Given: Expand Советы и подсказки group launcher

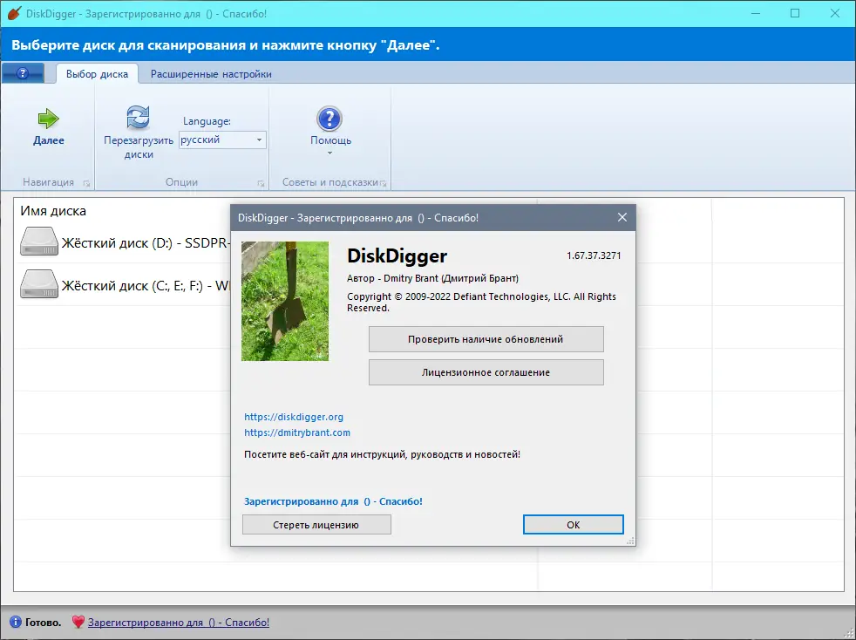Looking at the screenshot, I should 384,183.
